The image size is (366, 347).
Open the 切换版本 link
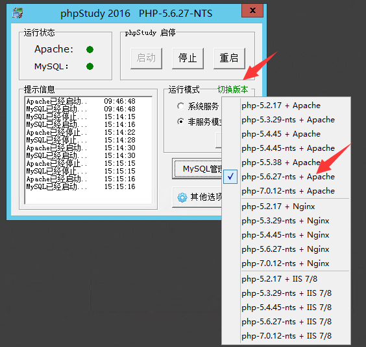(233, 89)
